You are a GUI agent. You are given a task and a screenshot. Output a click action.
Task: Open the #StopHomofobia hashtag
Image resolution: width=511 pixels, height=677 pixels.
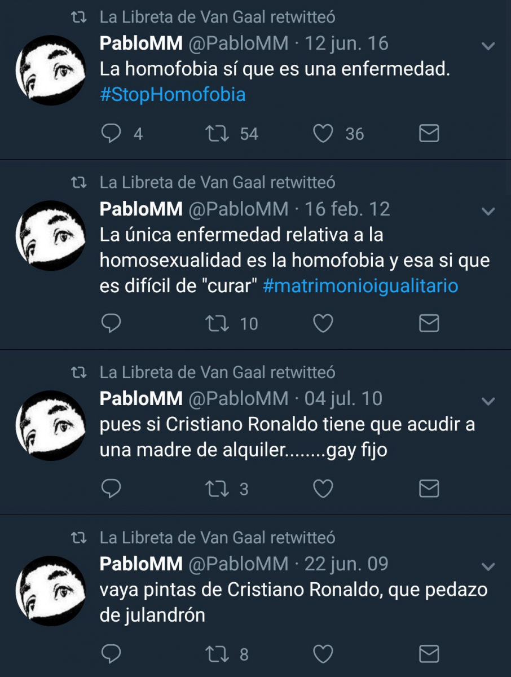(x=173, y=94)
